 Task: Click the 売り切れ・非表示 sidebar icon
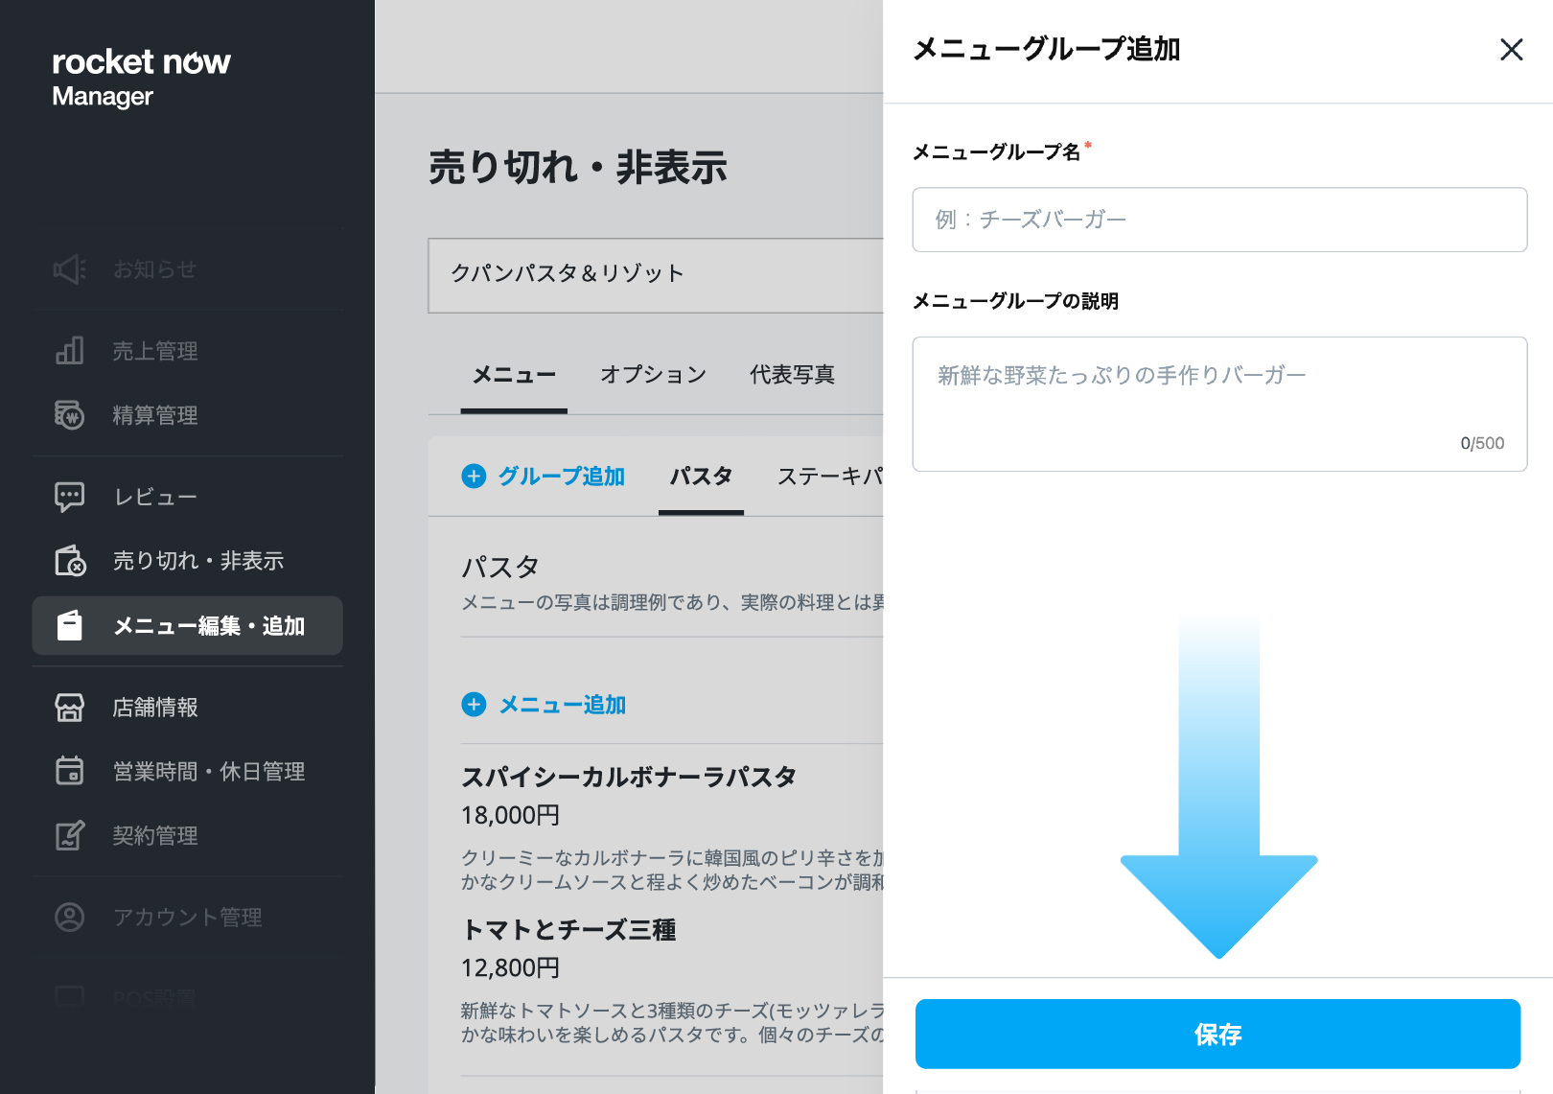pos(70,561)
